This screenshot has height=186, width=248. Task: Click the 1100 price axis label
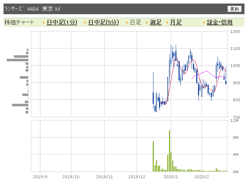pos(235,49)
